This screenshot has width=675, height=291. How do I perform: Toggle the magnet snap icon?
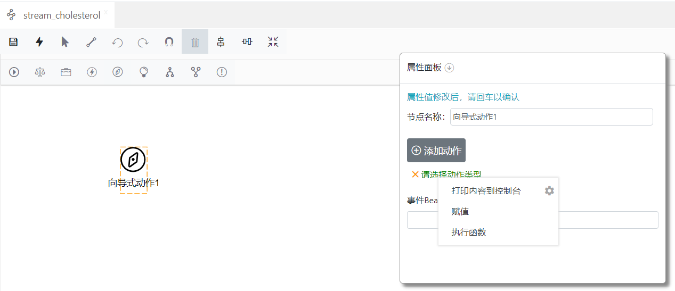coord(169,42)
